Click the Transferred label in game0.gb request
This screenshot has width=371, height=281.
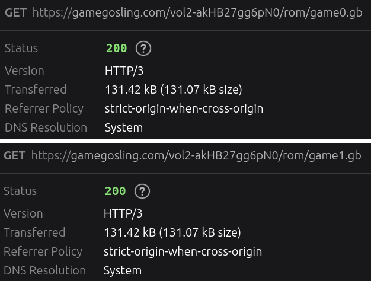36,90
